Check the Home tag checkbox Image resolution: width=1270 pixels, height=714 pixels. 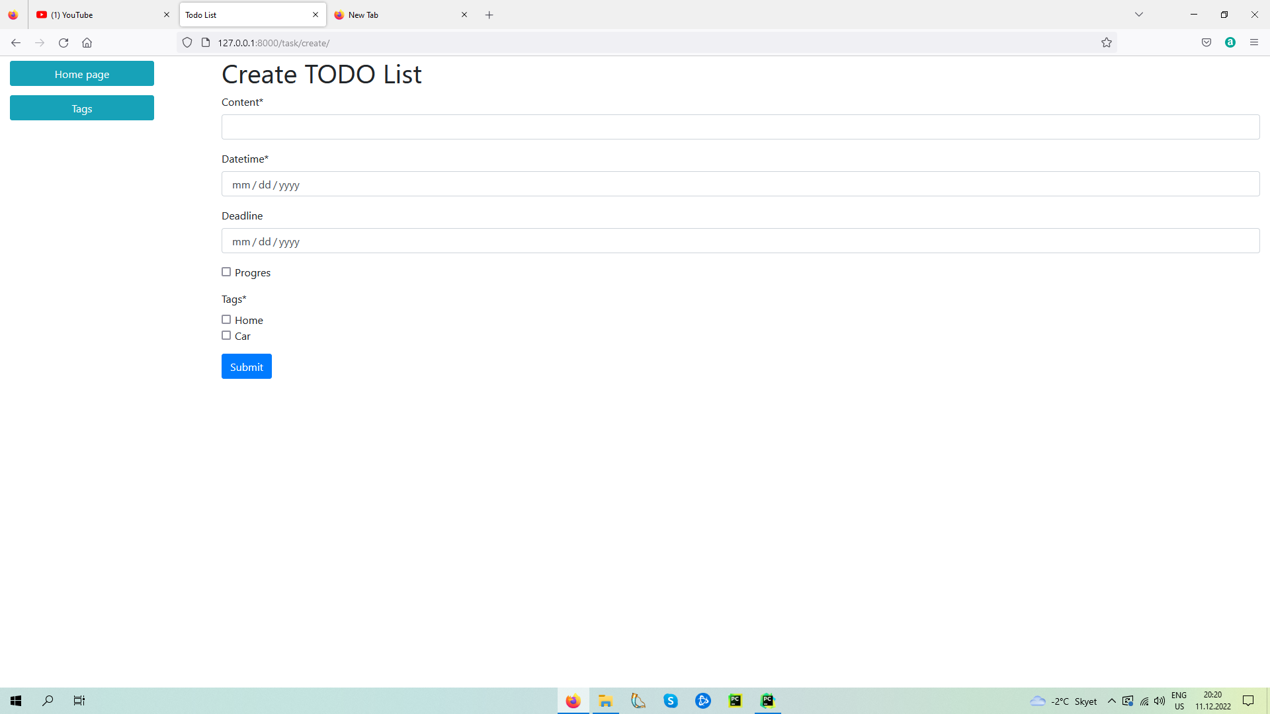click(x=226, y=319)
